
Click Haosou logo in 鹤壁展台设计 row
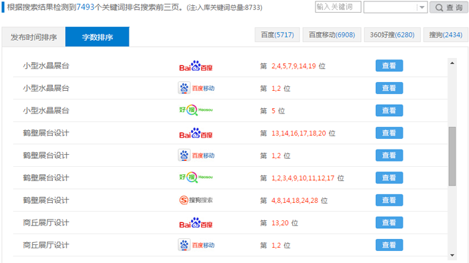196,178
